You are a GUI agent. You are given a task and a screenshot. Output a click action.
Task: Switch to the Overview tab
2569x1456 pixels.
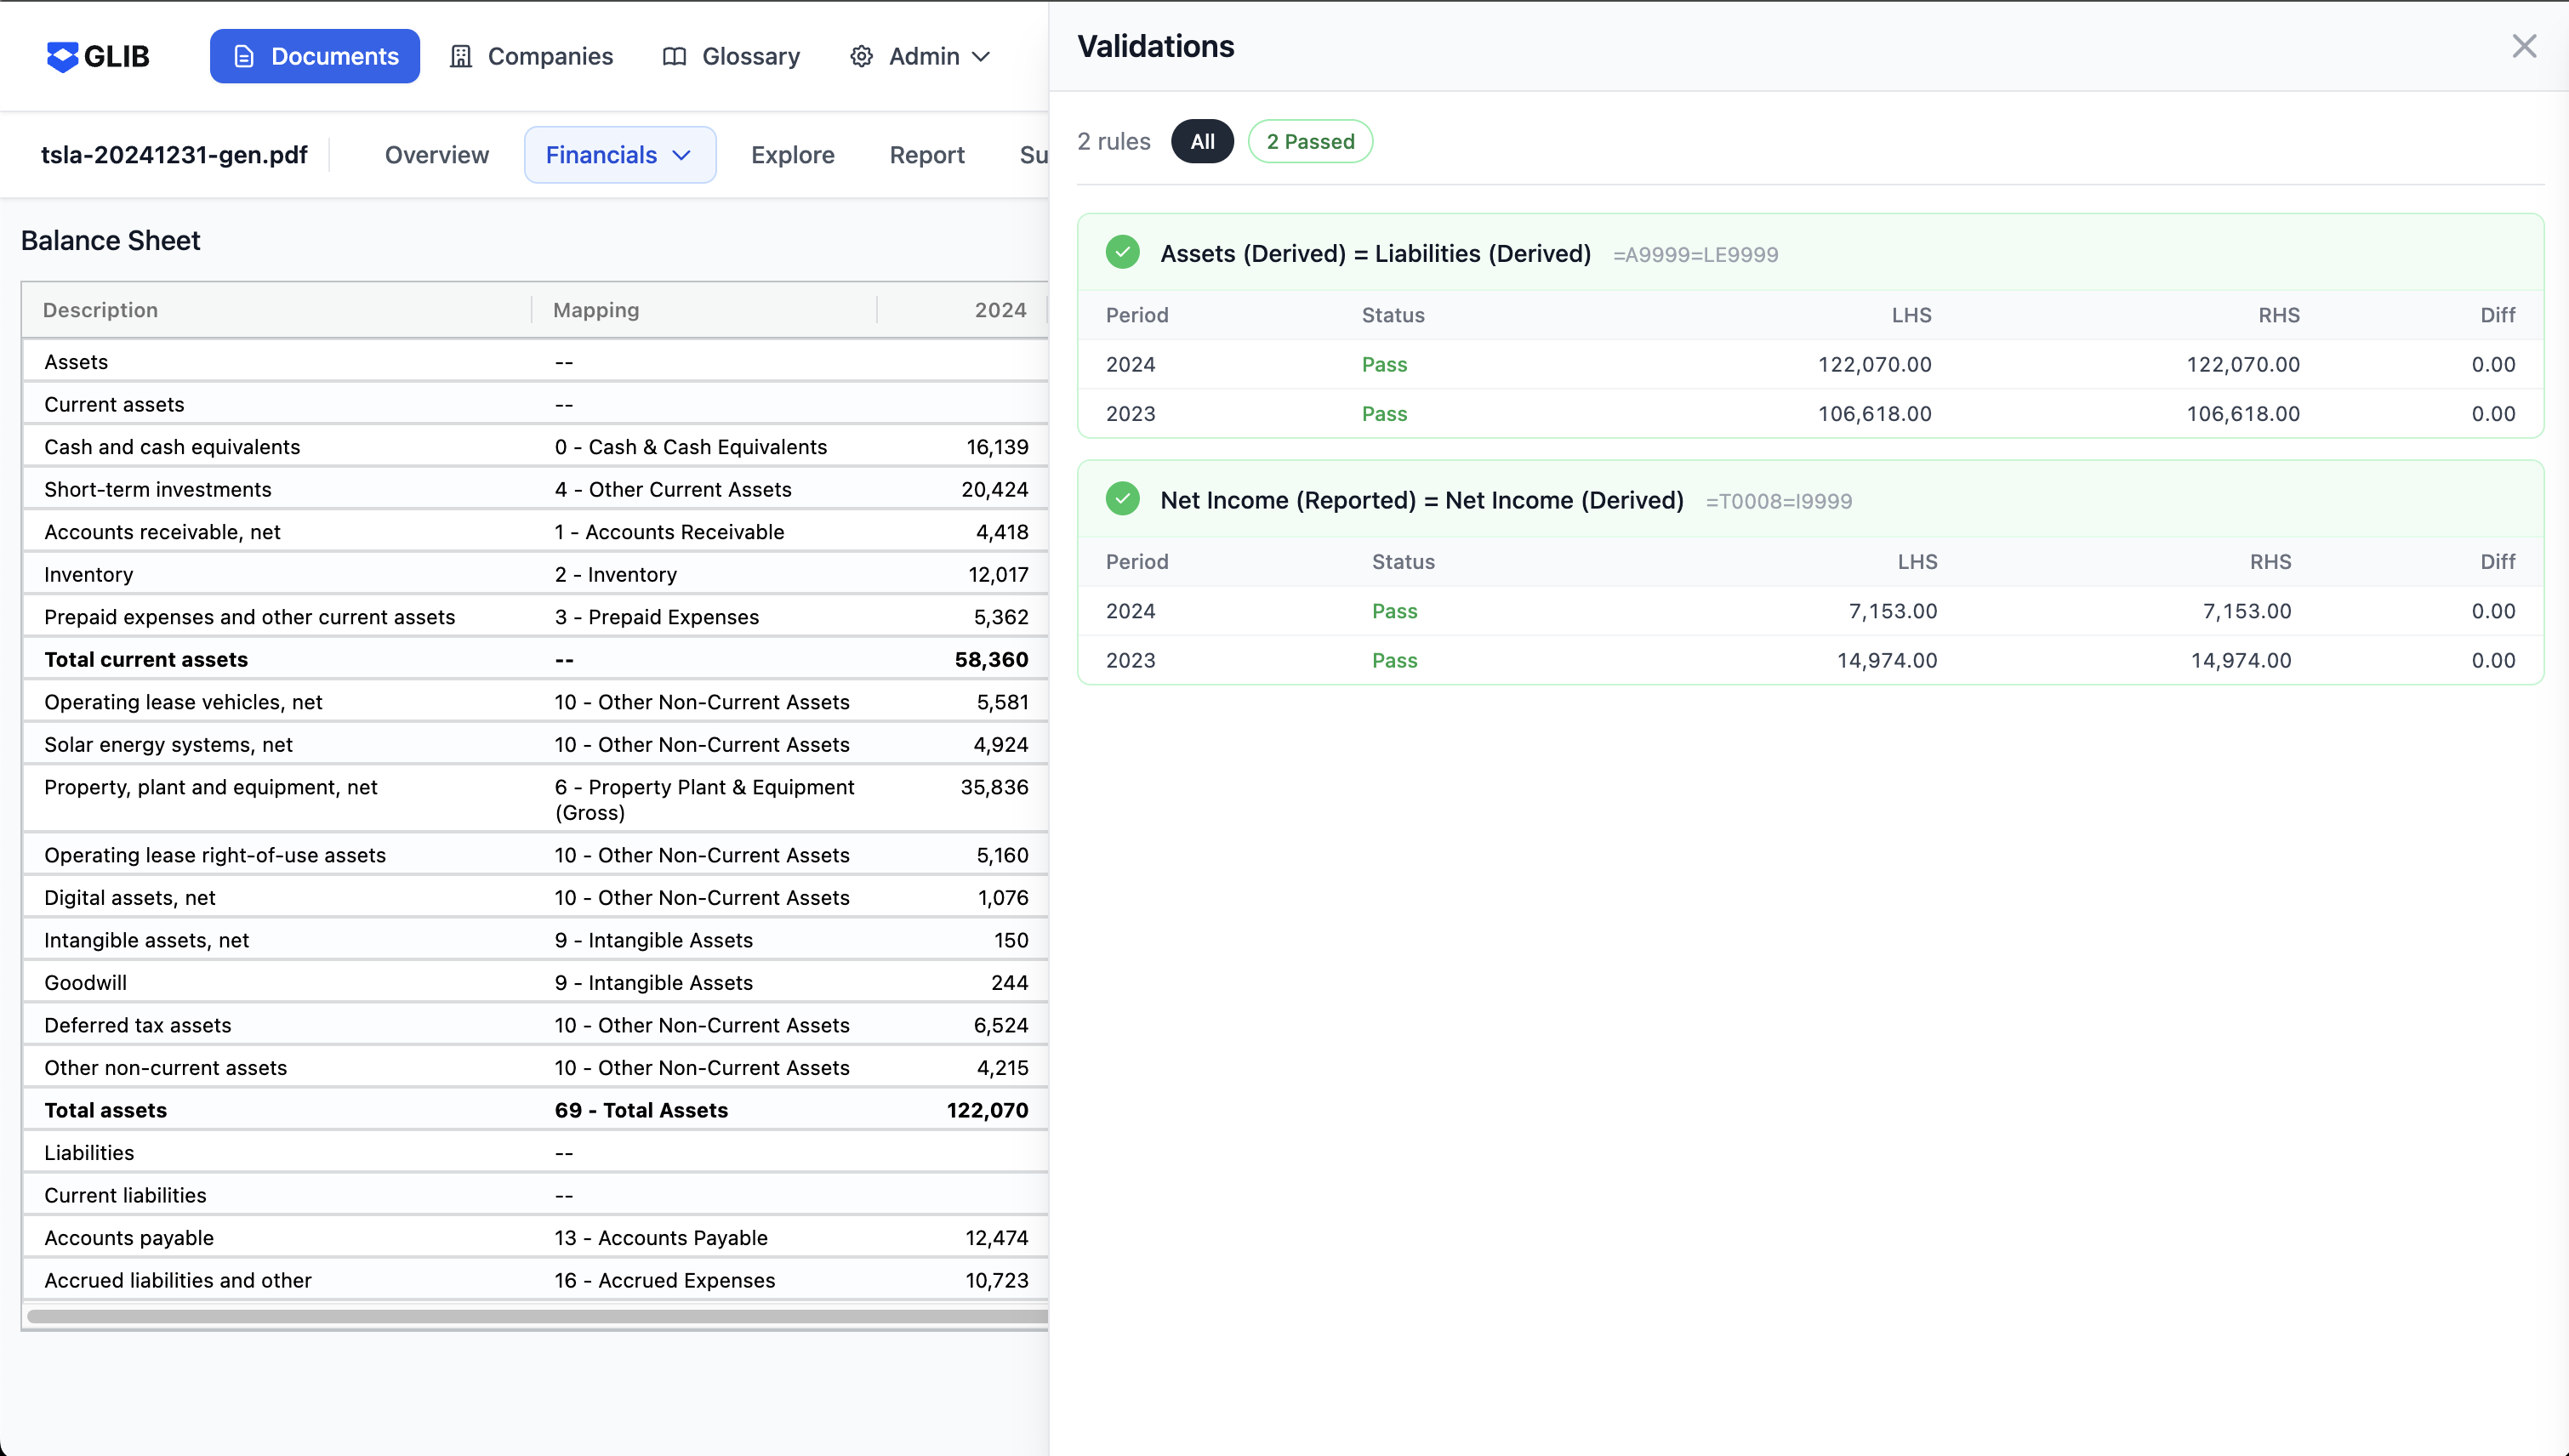click(x=437, y=155)
